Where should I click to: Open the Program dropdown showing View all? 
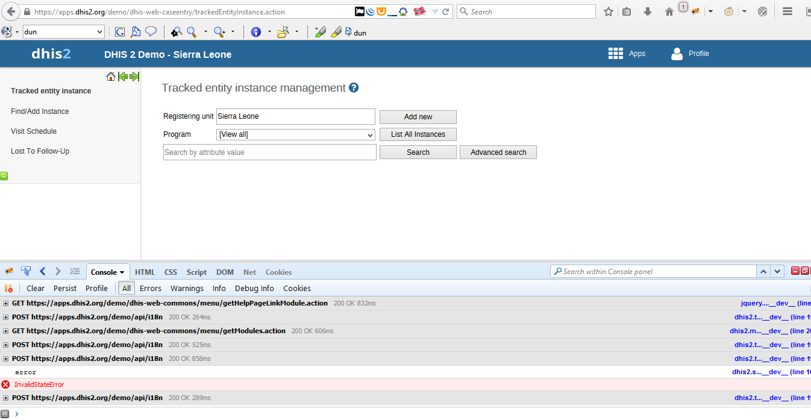[x=296, y=134]
